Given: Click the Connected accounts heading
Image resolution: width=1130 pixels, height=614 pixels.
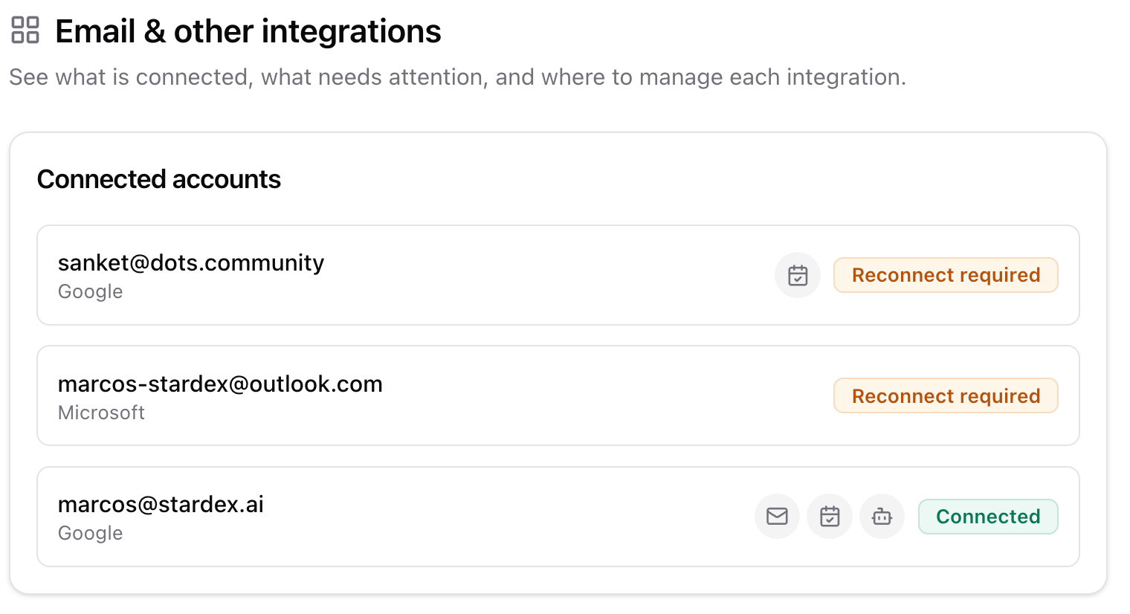Looking at the screenshot, I should click(x=159, y=179).
